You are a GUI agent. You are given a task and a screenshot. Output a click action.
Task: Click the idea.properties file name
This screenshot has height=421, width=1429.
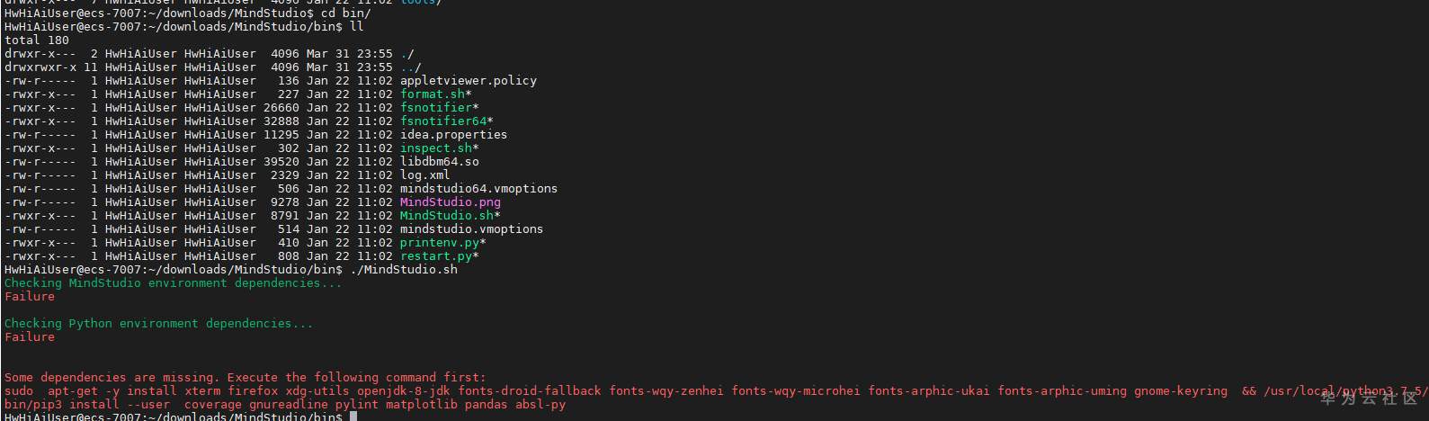click(453, 135)
